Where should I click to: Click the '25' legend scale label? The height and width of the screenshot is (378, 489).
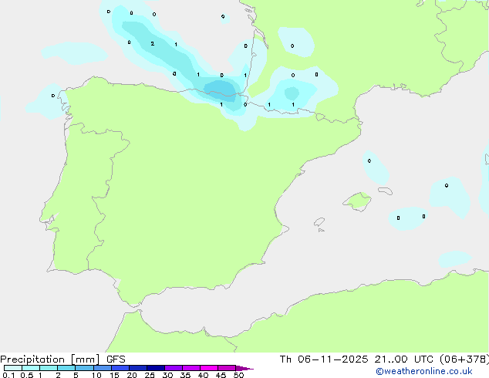(150, 375)
